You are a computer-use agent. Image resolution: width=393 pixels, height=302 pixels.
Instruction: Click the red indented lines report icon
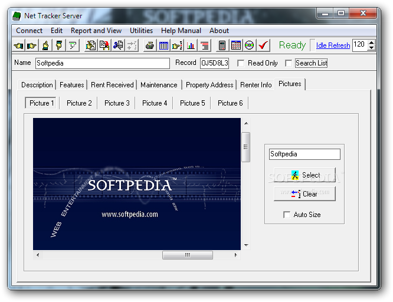[x=204, y=45]
